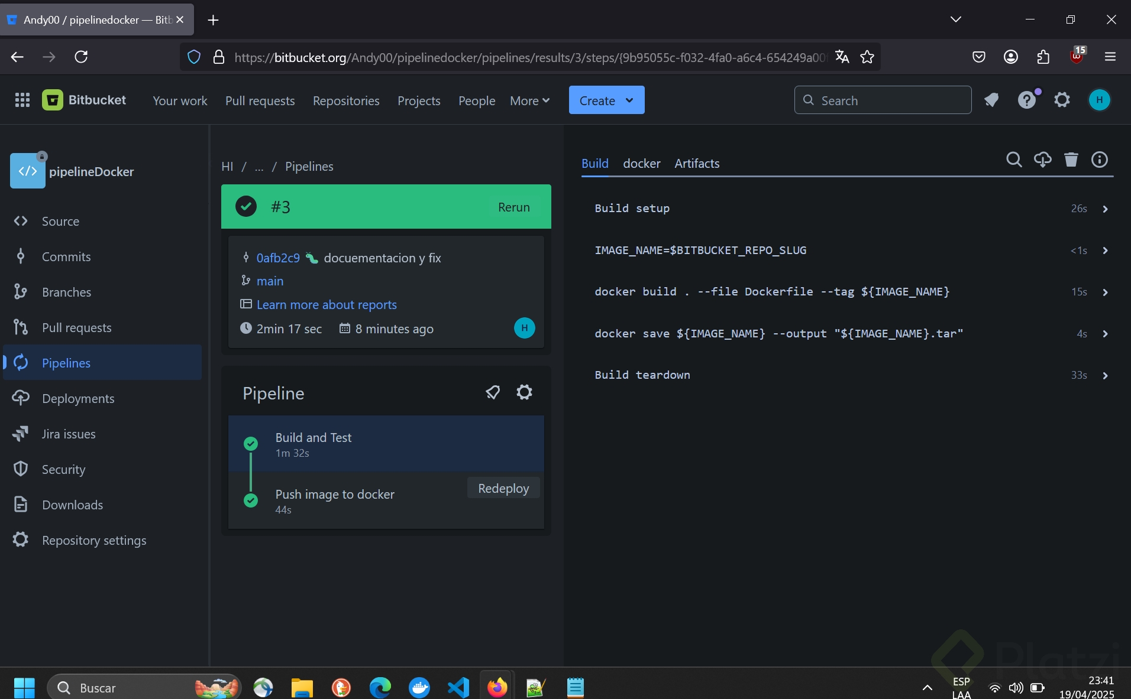Open the Bitbucket settings gear in the header
The image size is (1131, 699).
click(x=1062, y=100)
